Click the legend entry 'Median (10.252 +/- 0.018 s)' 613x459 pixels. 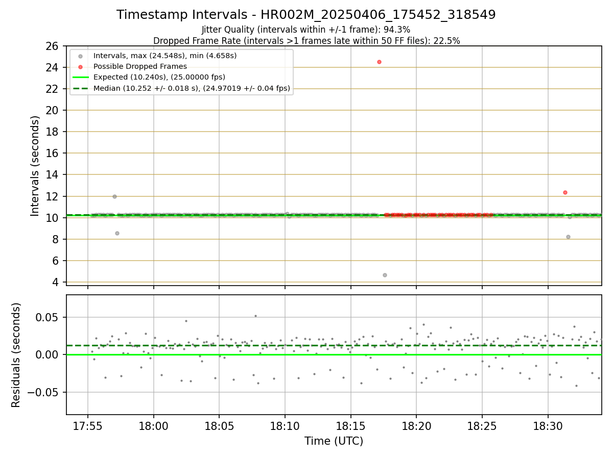coord(192,88)
